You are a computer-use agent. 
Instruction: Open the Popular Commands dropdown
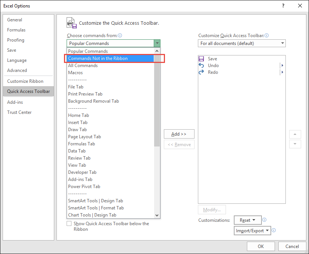click(x=157, y=43)
